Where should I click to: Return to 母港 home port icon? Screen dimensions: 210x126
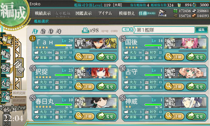coord(19,67)
